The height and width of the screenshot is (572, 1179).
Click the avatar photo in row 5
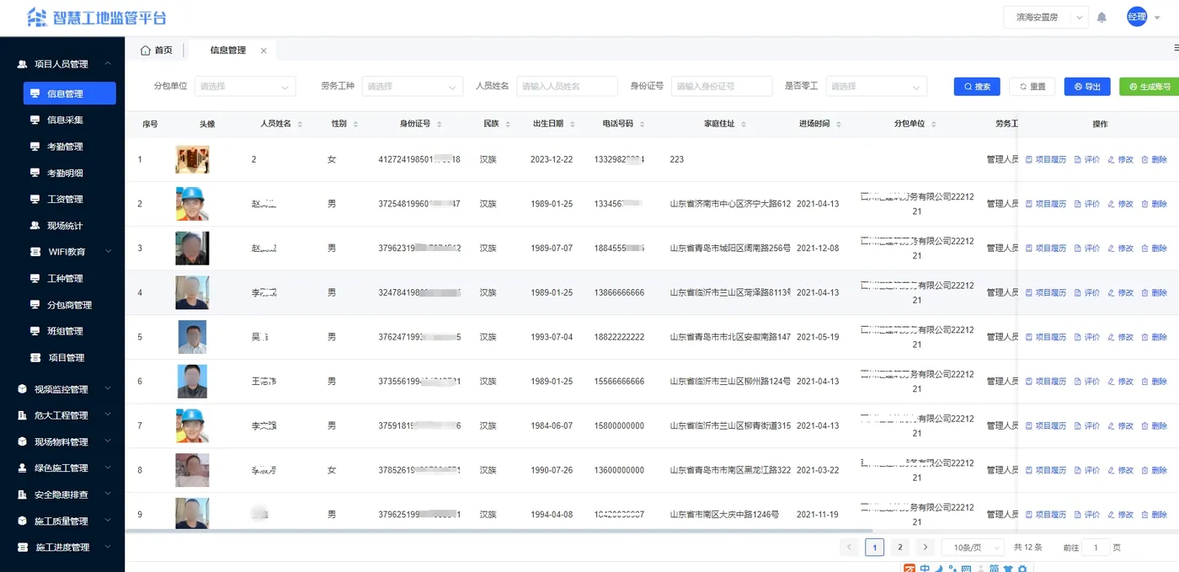(x=192, y=337)
